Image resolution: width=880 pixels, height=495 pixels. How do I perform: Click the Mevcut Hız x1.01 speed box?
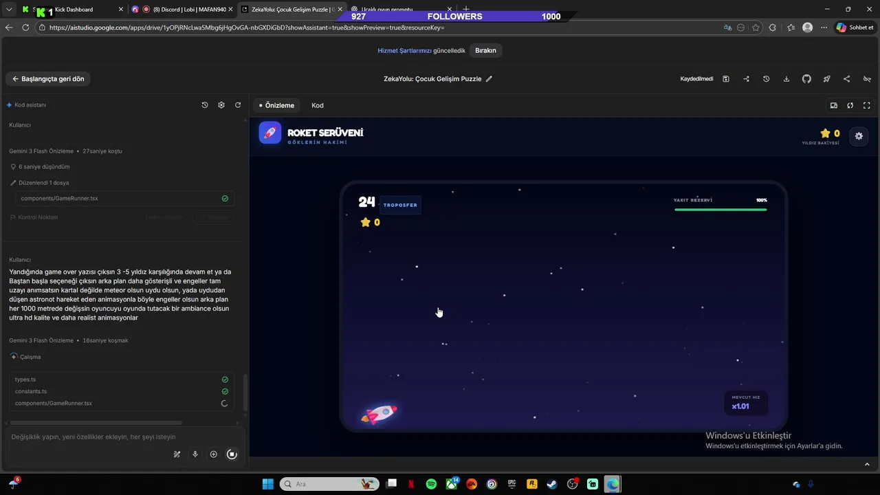coord(746,403)
